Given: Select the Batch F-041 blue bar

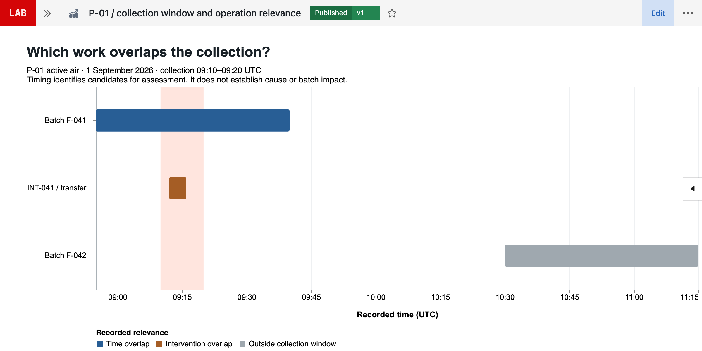Looking at the screenshot, I should (193, 121).
